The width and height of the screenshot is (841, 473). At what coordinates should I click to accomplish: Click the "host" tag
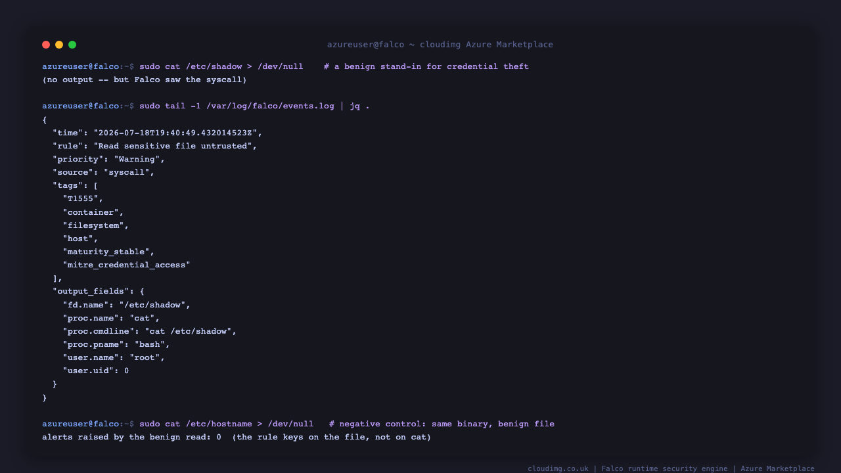81,238
